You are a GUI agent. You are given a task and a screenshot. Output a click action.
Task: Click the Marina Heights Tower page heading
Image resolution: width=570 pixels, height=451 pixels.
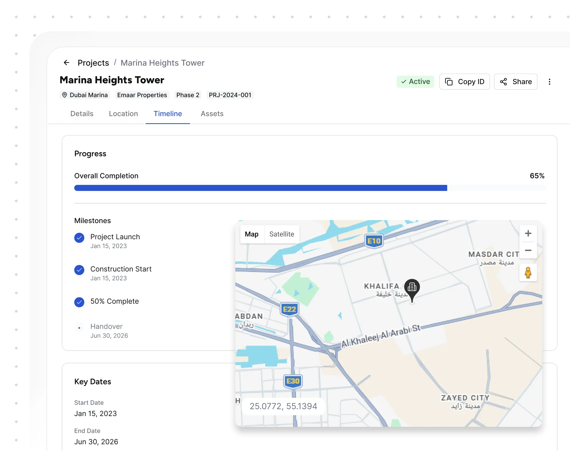(112, 80)
